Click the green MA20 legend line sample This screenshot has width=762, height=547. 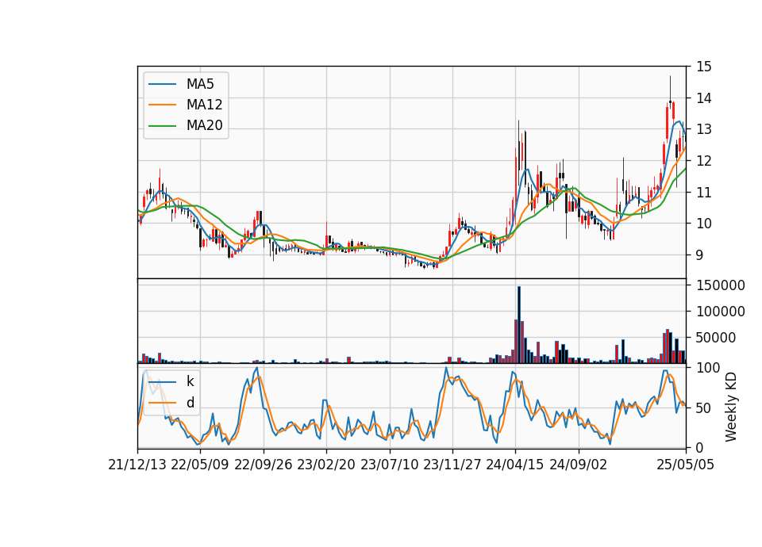click(x=162, y=126)
